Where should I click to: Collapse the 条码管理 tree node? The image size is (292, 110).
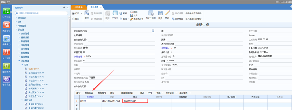pos(19,61)
